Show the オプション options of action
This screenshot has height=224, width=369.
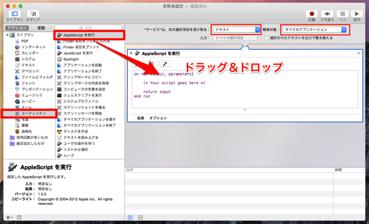[158, 118]
